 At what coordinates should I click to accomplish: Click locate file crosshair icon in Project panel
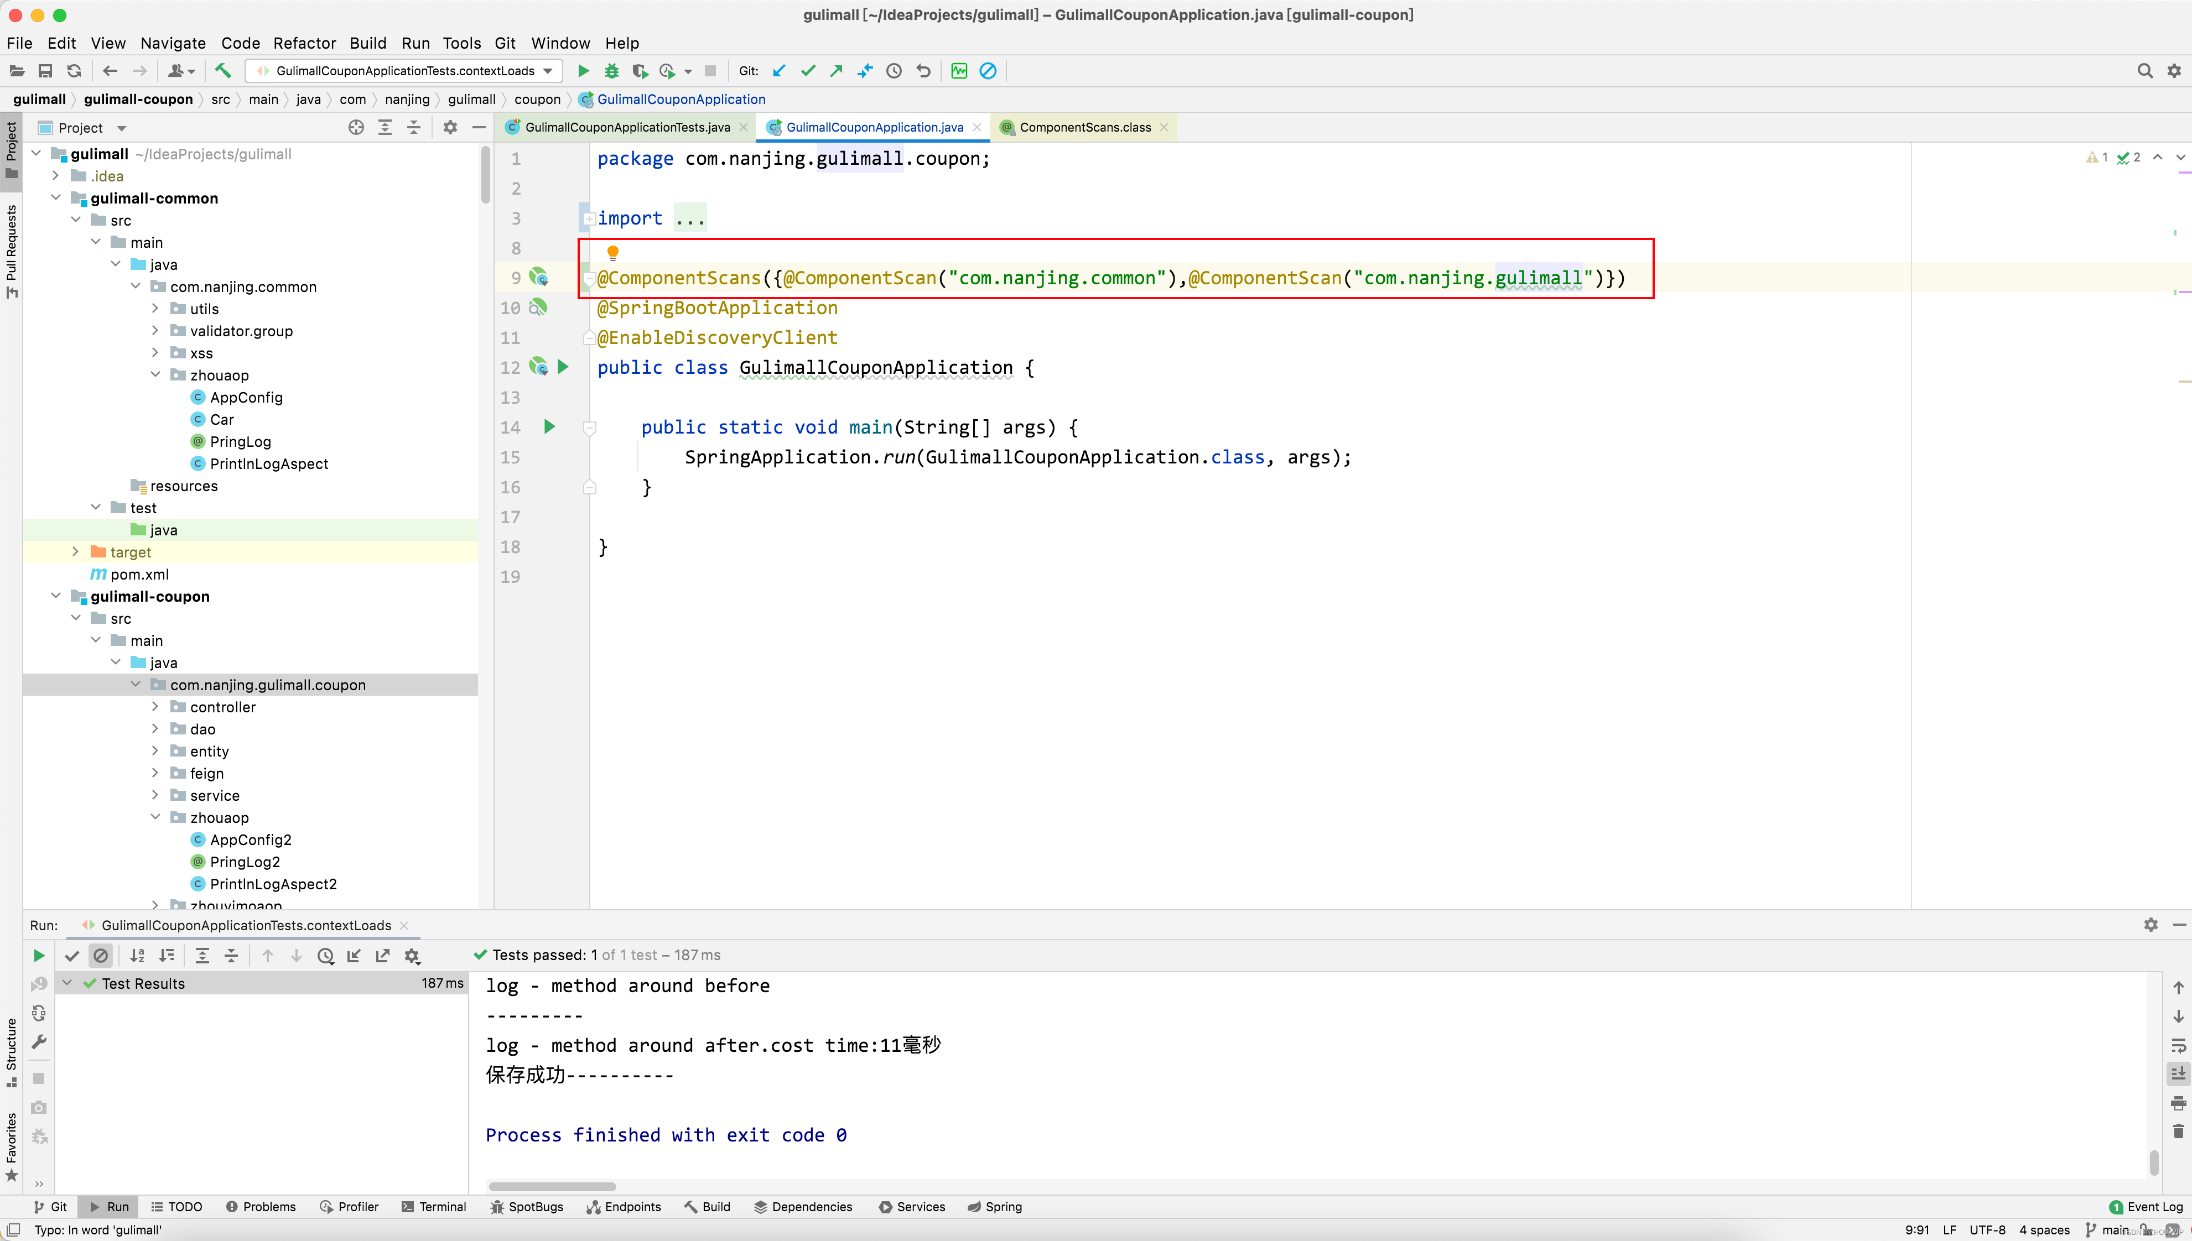click(356, 128)
